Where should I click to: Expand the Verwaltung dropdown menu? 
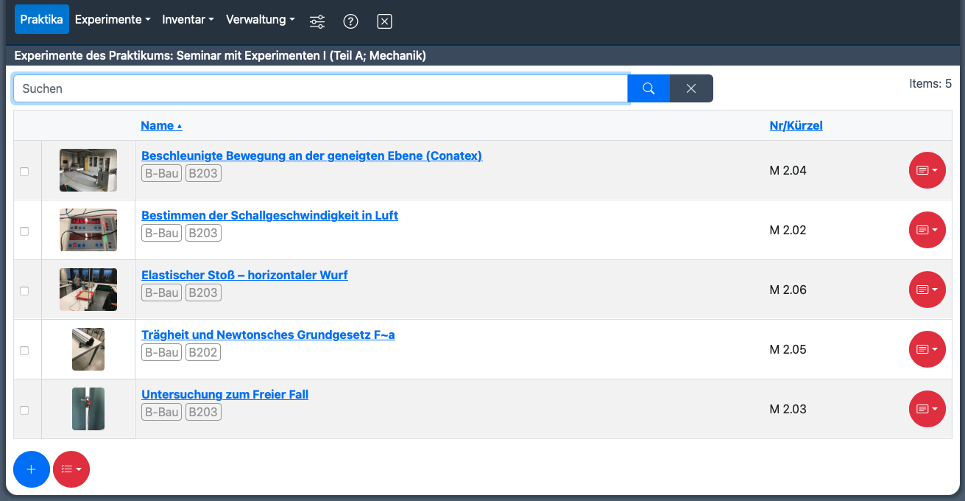point(260,20)
